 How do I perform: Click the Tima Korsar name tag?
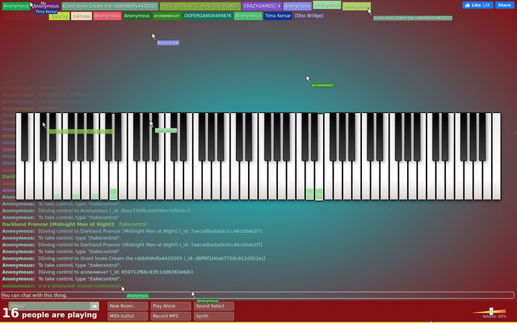coord(278,16)
